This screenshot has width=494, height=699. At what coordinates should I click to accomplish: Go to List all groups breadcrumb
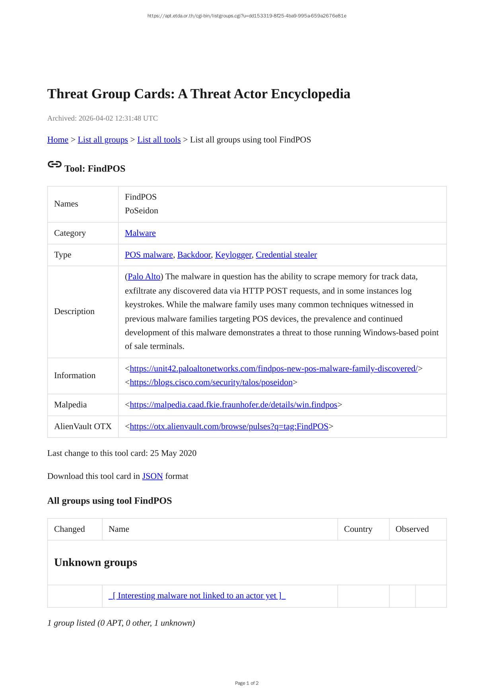[x=103, y=140]
